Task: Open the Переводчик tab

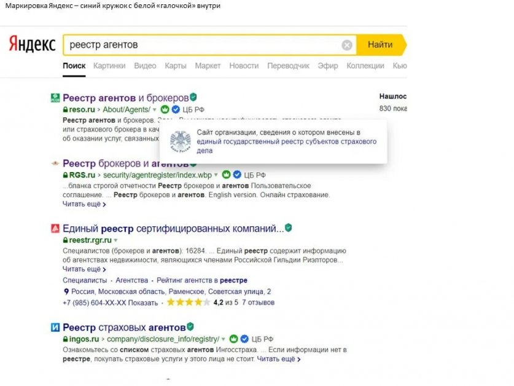Action: click(289, 66)
